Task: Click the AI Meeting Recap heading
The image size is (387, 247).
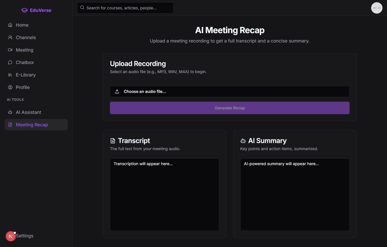Action: pyautogui.click(x=229, y=30)
